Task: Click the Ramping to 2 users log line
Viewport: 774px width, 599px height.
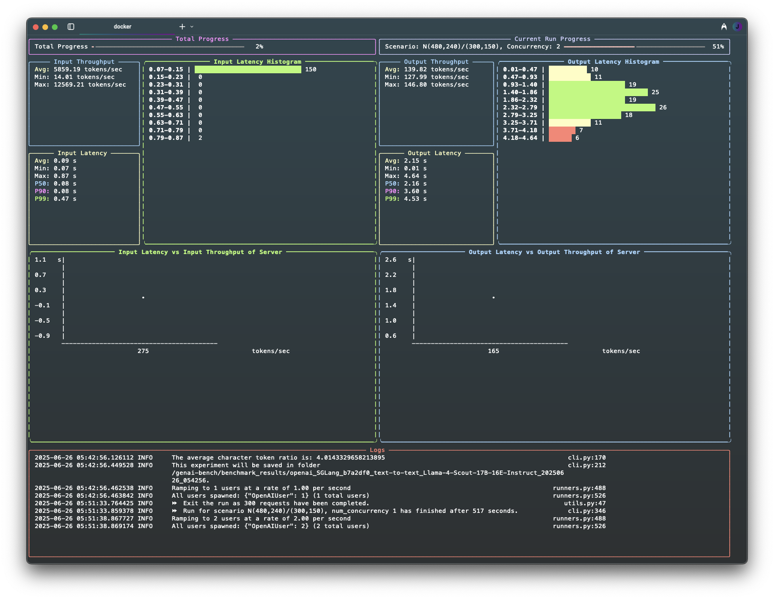Action: 261,518
